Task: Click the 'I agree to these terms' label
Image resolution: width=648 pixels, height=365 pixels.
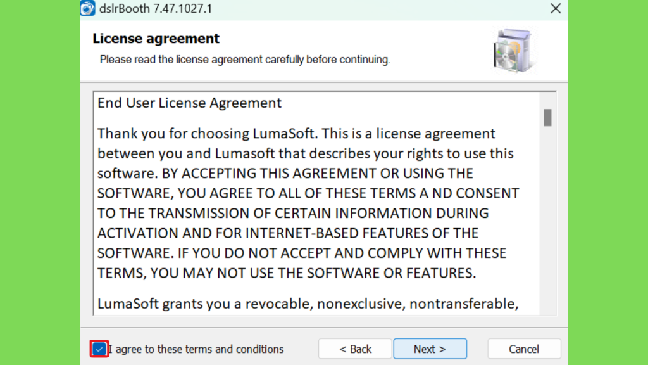Action: pos(196,349)
